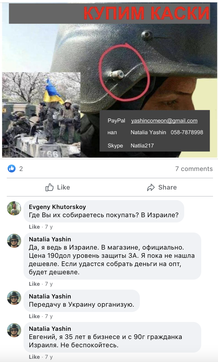Like Evgeny Khutorskoy's comment
This screenshot has height=362, width=218.
34,227
